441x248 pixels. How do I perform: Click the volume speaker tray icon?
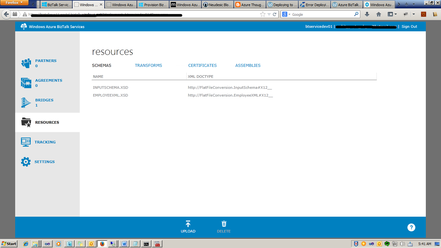click(x=402, y=244)
